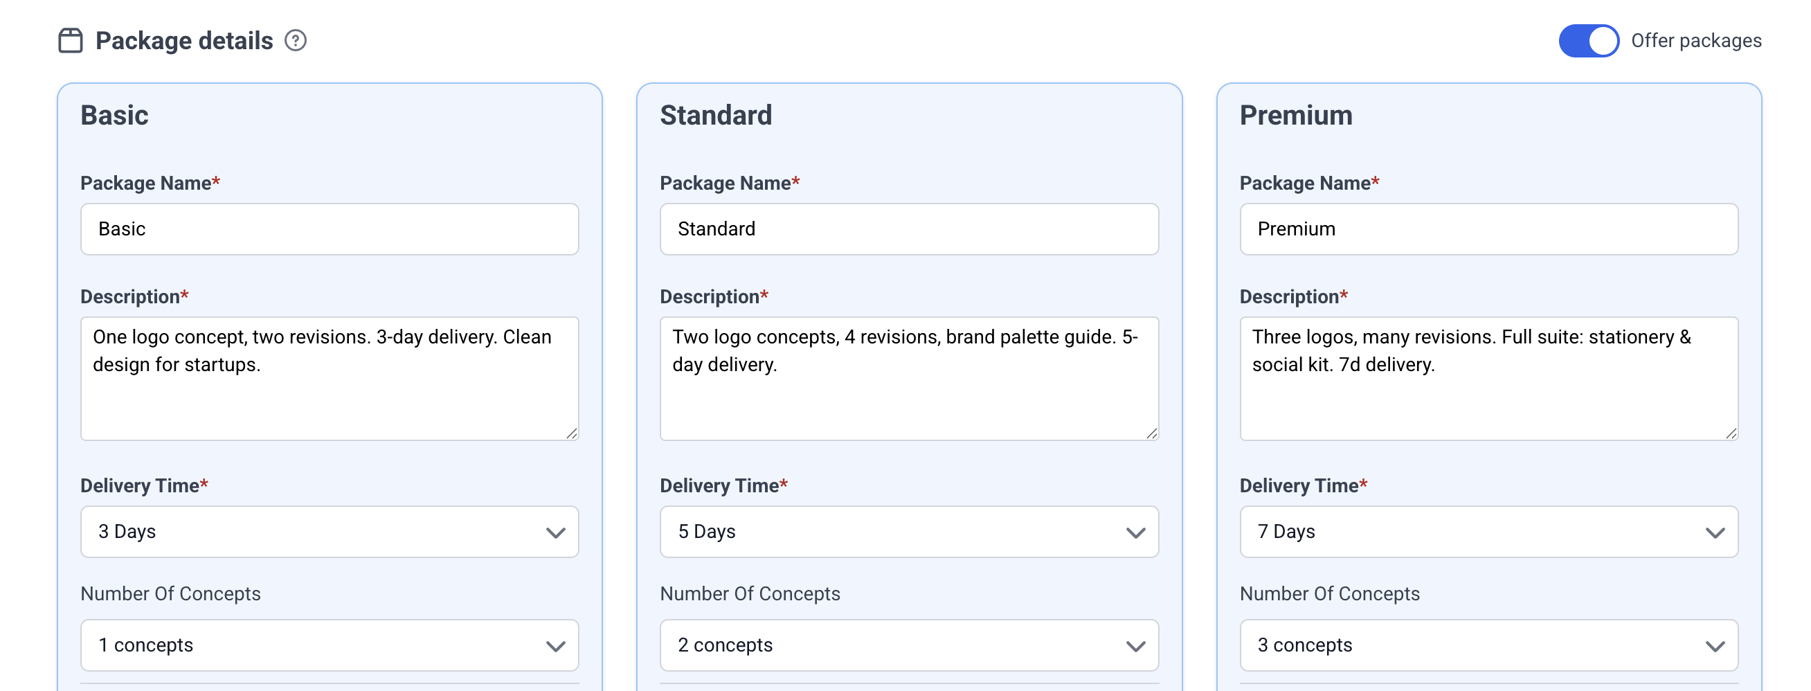Open the Basic Delivery Time dropdown
The height and width of the screenshot is (691, 1811).
tap(329, 532)
